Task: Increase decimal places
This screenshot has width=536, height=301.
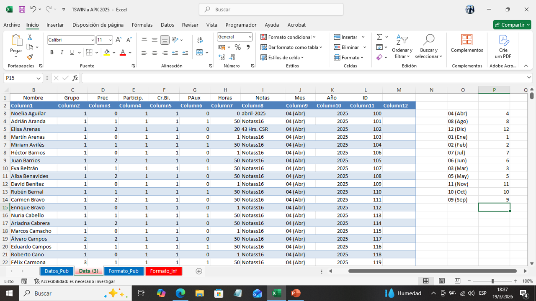Action: click(x=222, y=57)
